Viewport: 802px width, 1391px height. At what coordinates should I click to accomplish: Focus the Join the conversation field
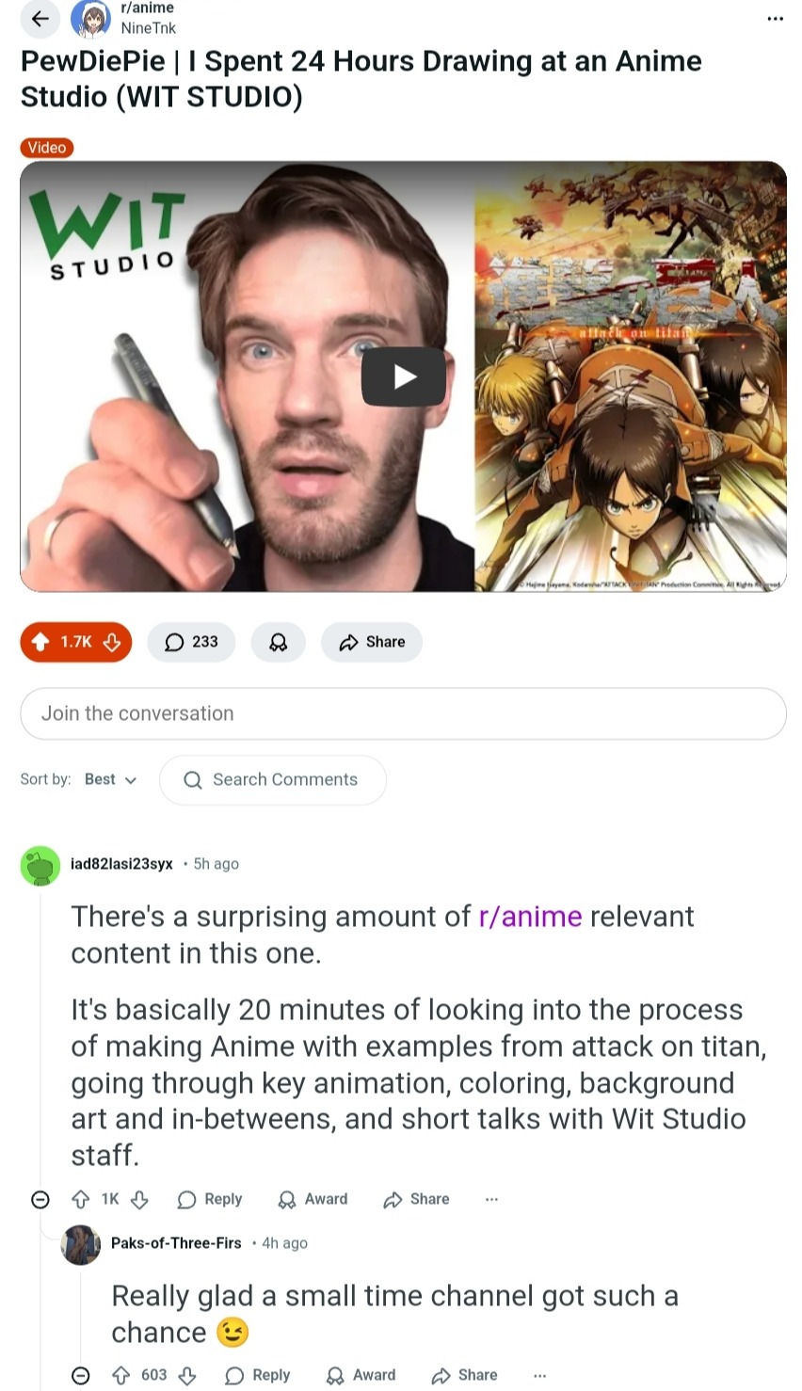[x=403, y=713]
